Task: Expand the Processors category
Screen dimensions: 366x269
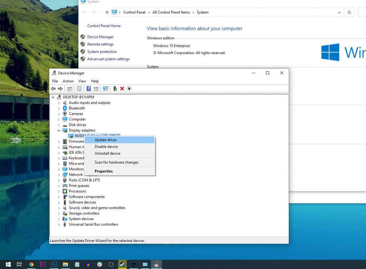Action: [x=59, y=191]
